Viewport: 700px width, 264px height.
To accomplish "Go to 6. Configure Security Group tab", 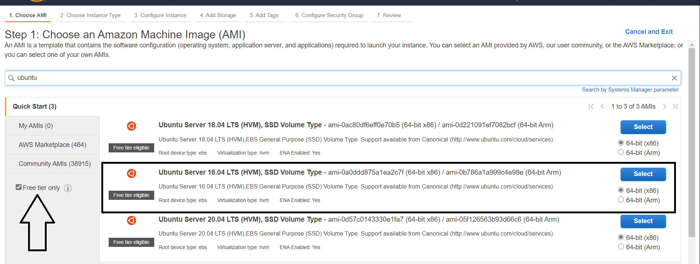I will tap(329, 15).
